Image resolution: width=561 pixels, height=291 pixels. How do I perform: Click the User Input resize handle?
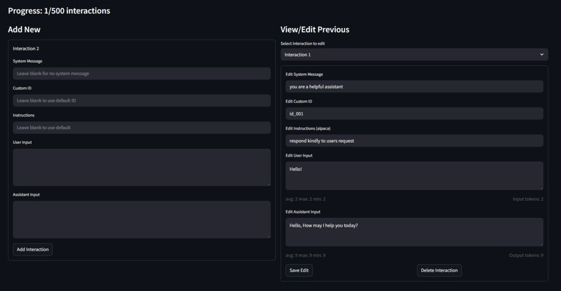[x=268, y=184]
